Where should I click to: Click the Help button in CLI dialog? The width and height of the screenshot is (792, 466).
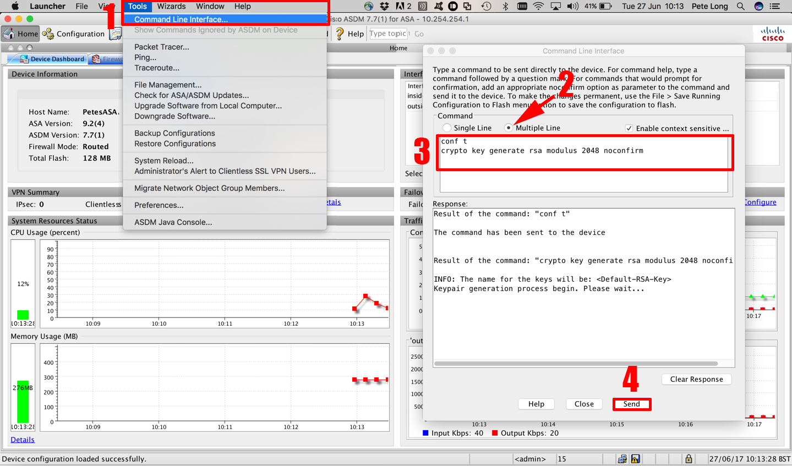[536, 404]
